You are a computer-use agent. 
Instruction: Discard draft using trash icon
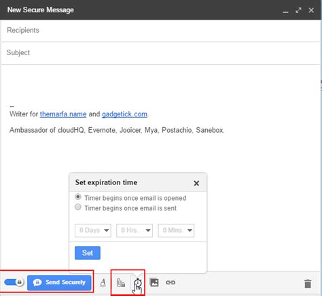308,284
